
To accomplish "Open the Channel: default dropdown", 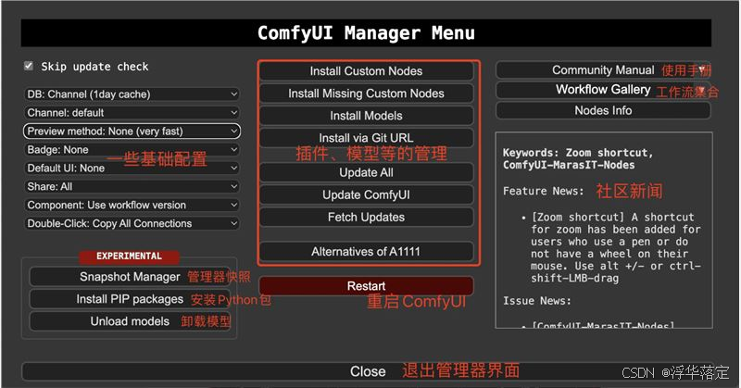I will (132, 112).
